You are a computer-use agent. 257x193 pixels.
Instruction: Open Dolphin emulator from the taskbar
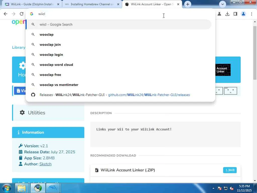(x=53, y=188)
